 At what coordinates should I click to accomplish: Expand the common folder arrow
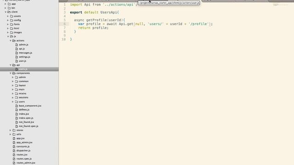[13, 82]
